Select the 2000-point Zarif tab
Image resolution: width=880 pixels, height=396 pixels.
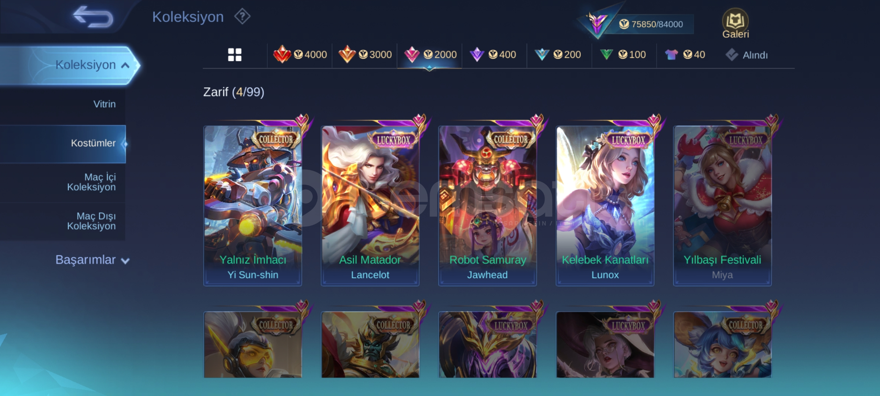pos(430,55)
